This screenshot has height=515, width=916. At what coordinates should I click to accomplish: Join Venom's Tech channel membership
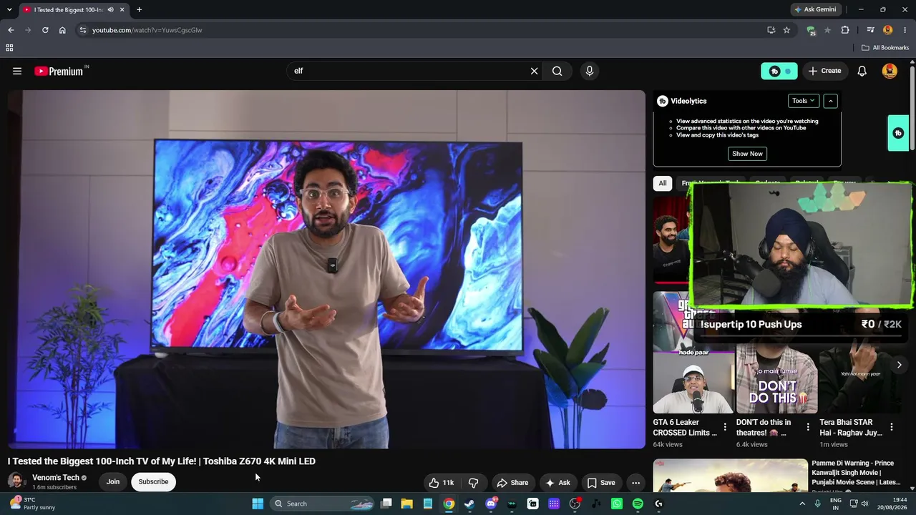tap(113, 481)
